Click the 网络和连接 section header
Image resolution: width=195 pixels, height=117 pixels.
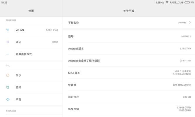click(11, 20)
